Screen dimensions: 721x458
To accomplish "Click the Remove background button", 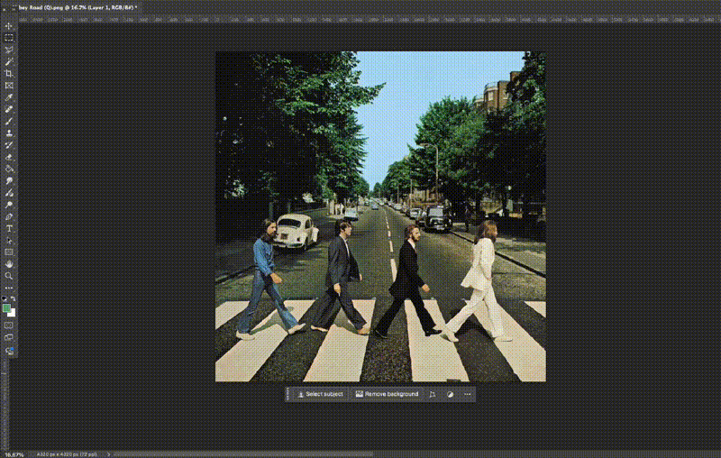I will [x=387, y=394].
